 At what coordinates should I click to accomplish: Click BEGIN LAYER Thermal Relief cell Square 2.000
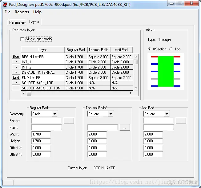coord(99,57)
